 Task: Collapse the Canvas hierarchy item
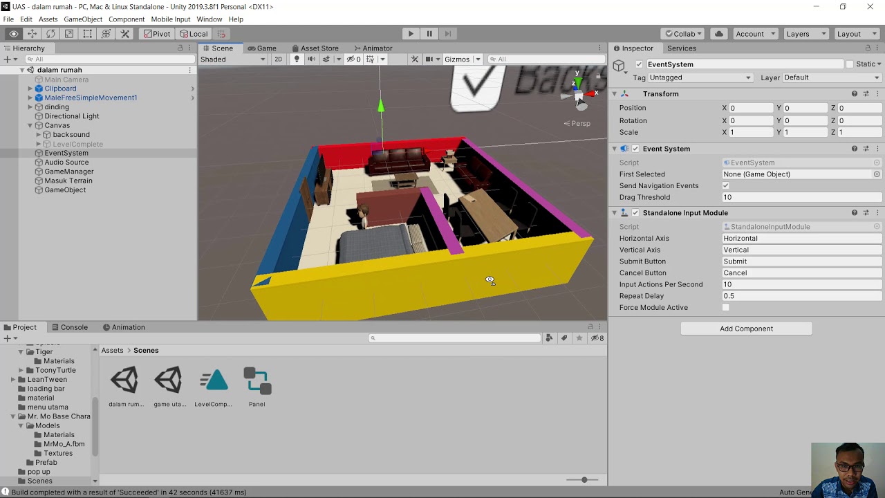[30, 126]
